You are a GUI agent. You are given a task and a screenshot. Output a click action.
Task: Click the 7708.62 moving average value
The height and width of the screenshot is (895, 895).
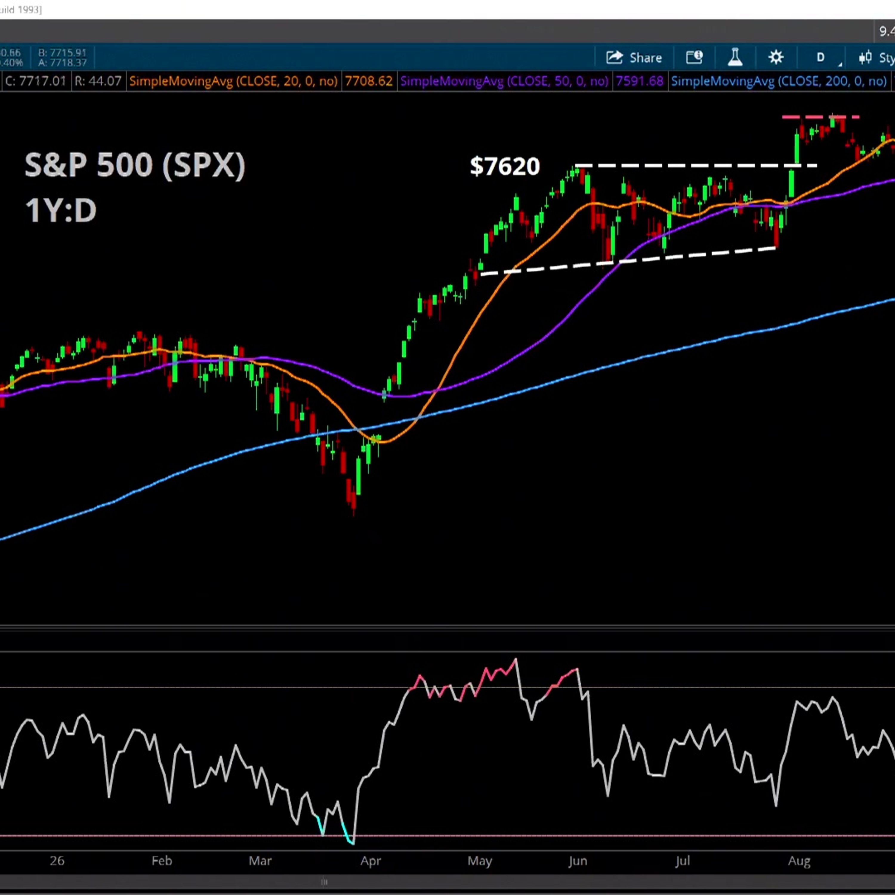click(369, 81)
